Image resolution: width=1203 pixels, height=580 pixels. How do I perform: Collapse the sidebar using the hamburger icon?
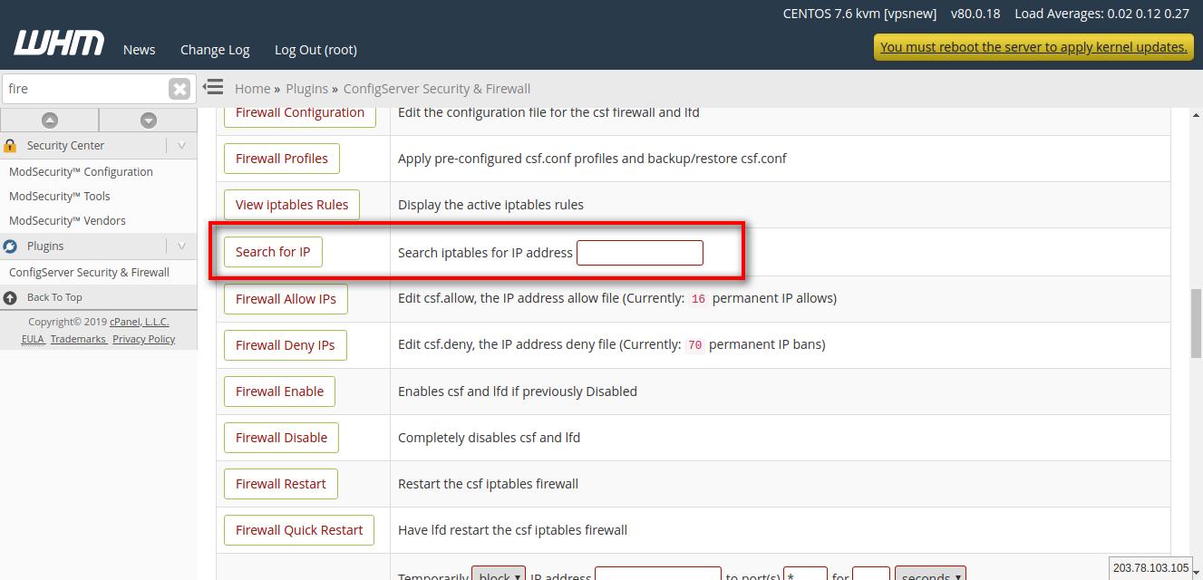click(x=212, y=87)
